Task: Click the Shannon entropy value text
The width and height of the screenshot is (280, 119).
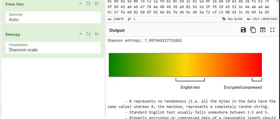Action: click(x=145, y=41)
